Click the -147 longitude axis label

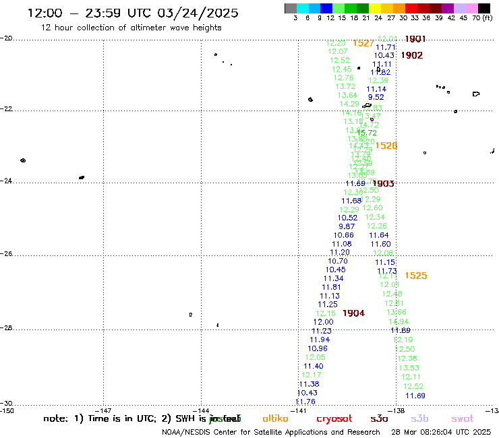pos(103,410)
